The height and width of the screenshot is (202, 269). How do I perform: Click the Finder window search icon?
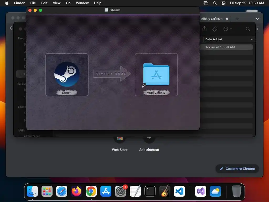[248, 29]
